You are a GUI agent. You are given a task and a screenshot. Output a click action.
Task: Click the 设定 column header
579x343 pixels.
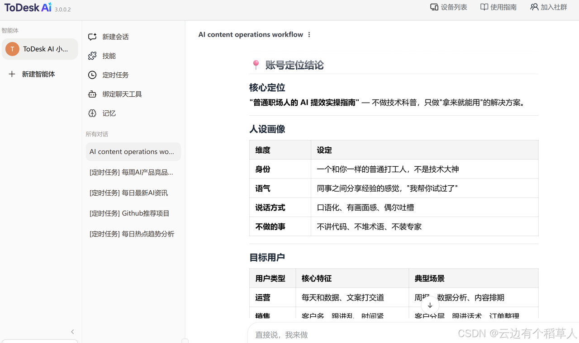pos(424,150)
